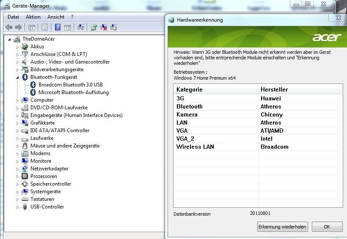347x239 pixels.
Task: Click the Bildverarbeitungsgeräte camera icon
Action: click(x=25, y=69)
